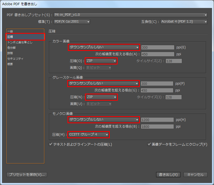Open monochrome image downsampling dropdown
Screen dimensions: 214x185
coord(104,119)
